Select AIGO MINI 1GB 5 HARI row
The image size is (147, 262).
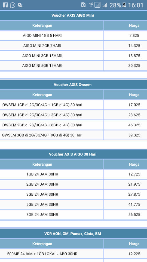(x=73, y=35)
